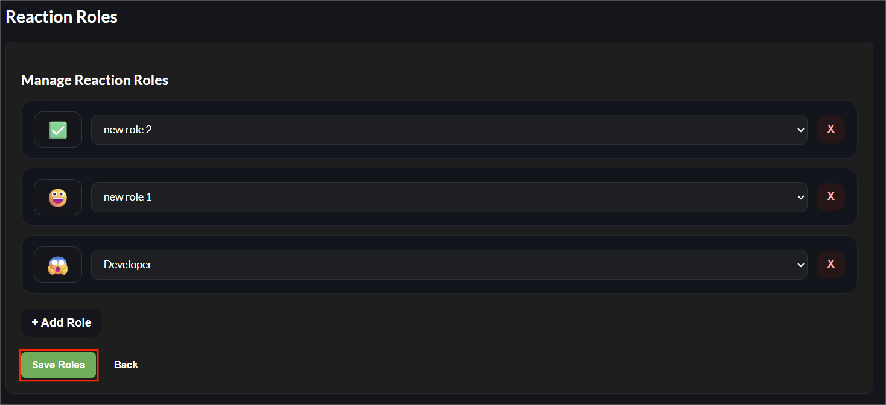Viewport: 886px width, 405px height.
Task: Change the emoji for the Developer row
Action: (57, 264)
